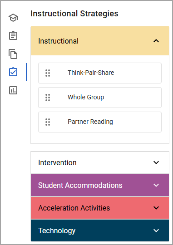This screenshot has height=245, width=173.
Task: Grab the Whole Group drag handle
Action: coord(48,98)
